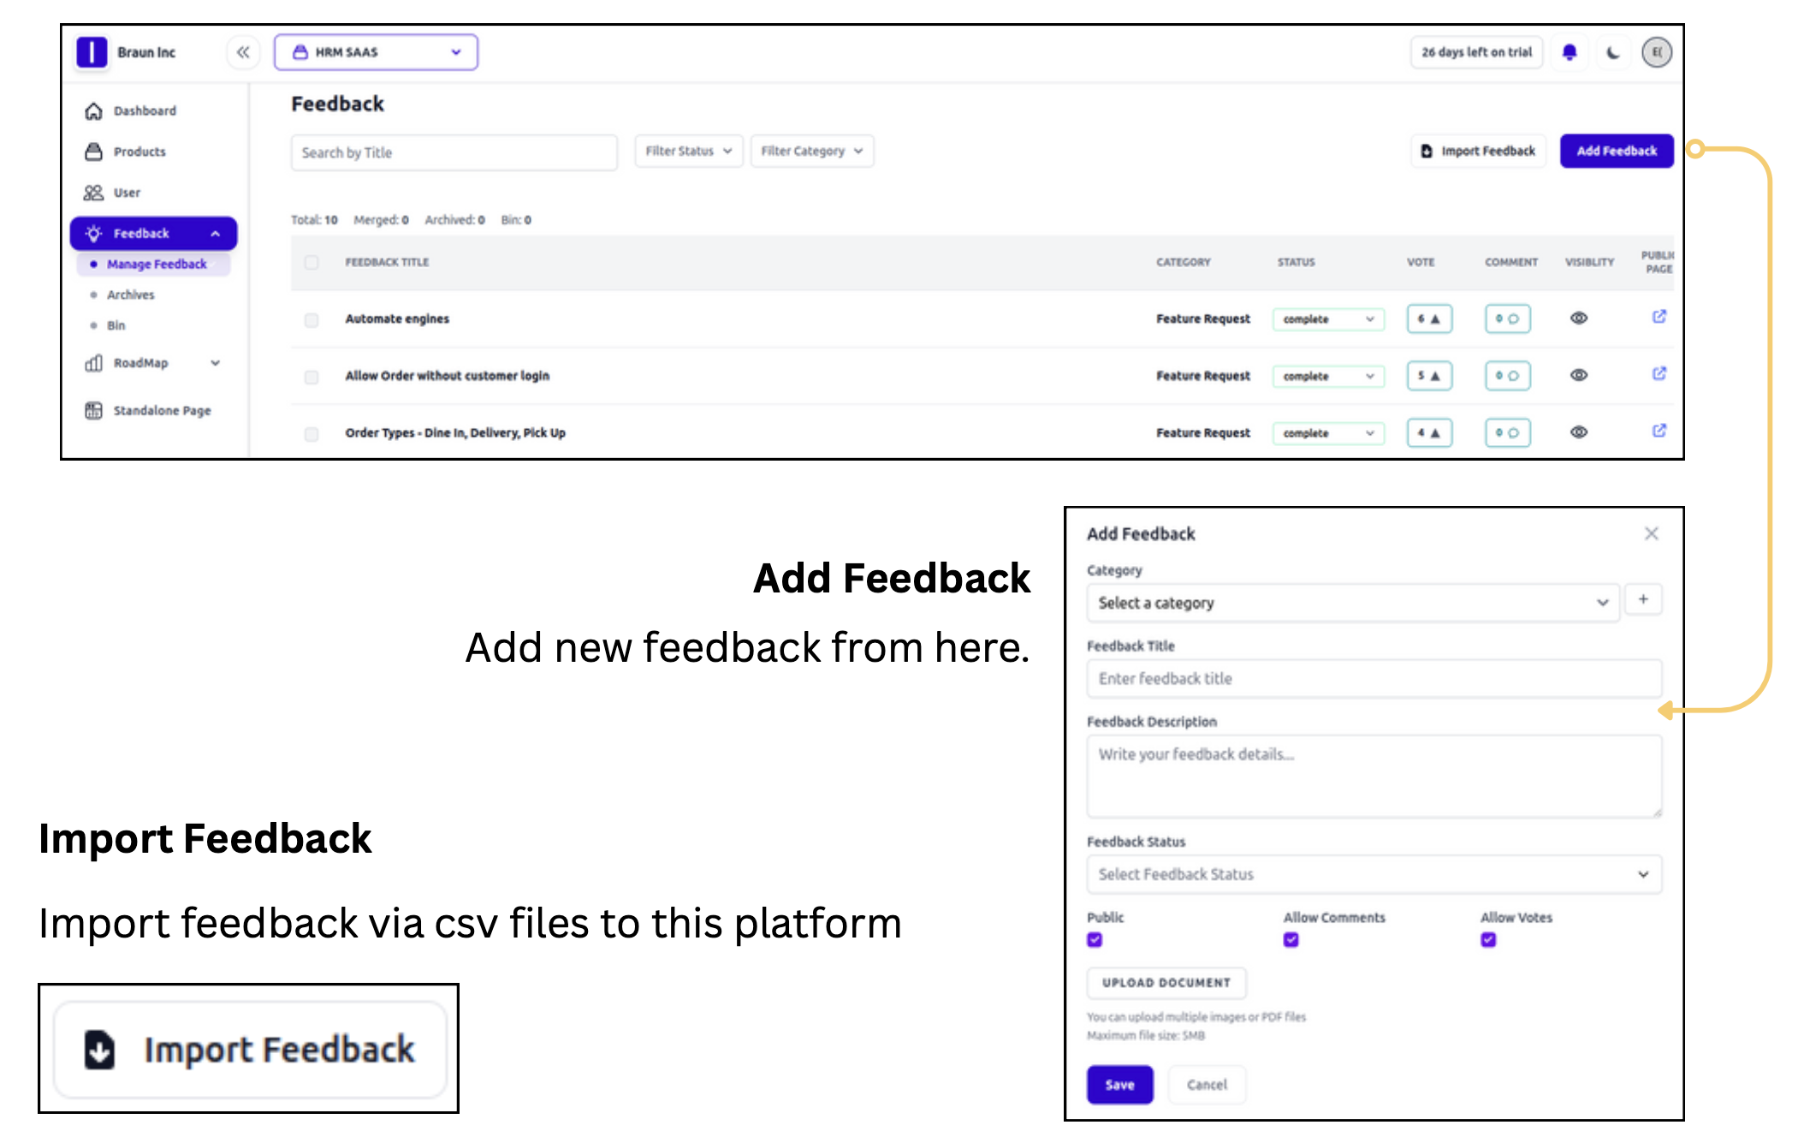Open Archives in the sidebar

[131, 295]
